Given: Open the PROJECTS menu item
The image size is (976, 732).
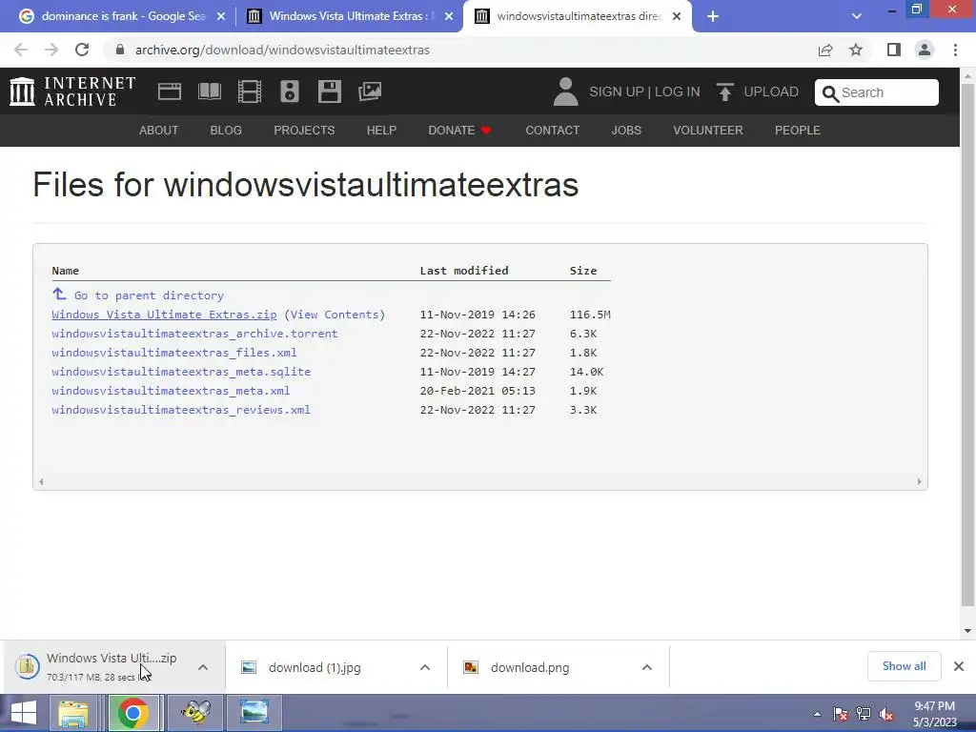Looking at the screenshot, I should click(x=304, y=130).
